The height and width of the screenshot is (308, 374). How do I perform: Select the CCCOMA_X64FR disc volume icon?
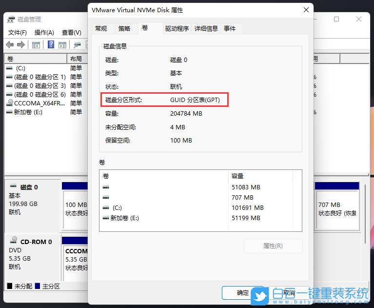click(10, 103)
